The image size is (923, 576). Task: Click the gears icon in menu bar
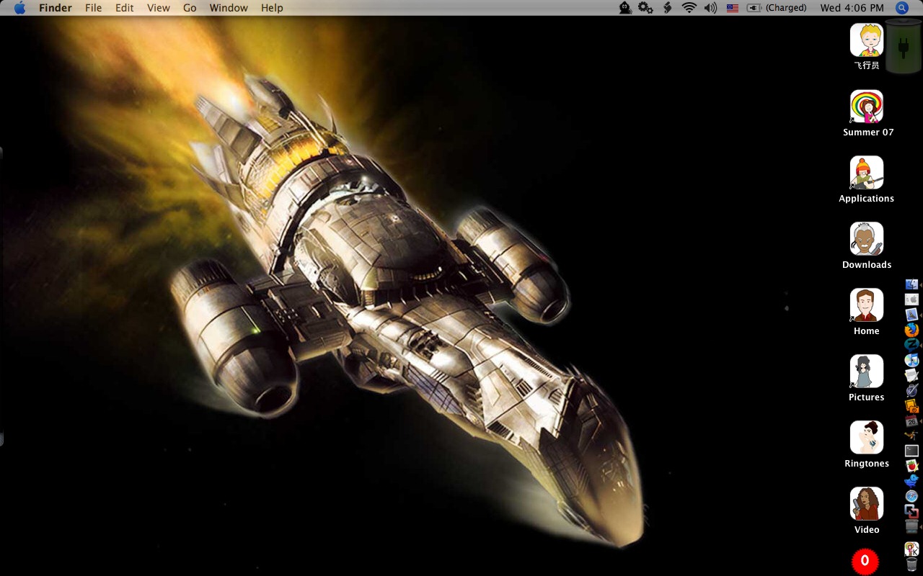point(645,8)
